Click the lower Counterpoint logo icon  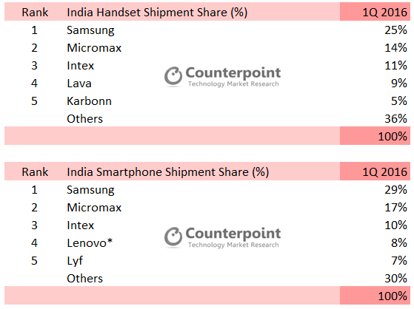[173, 237]
